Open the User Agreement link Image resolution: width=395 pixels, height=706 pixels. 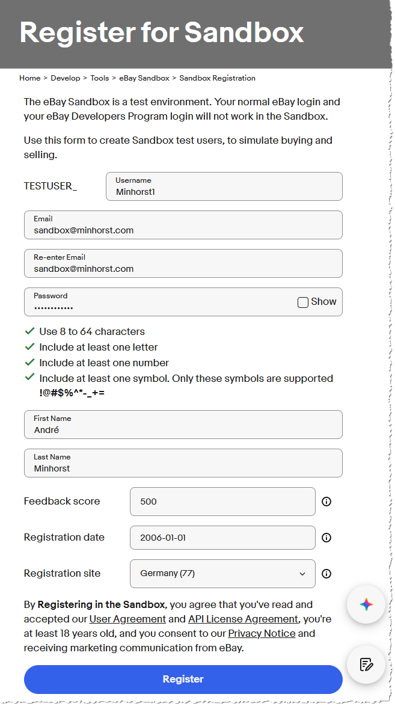127,619
